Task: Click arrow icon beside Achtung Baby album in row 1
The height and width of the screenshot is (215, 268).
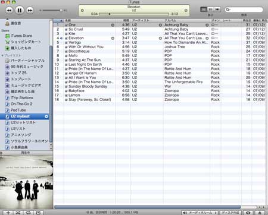Action: pos(207,25)
